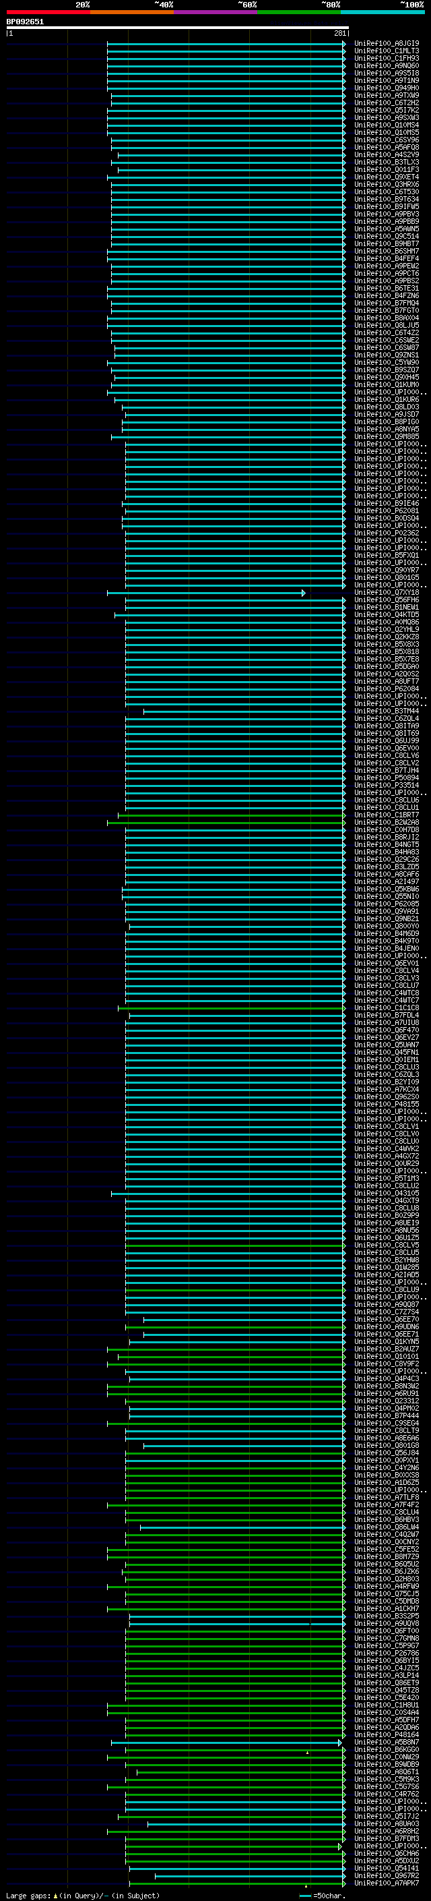The width and height of the screenshot is (431, 1901).
Task: Open hit UniRef100_A9NQ60
Action: point(387,65)
